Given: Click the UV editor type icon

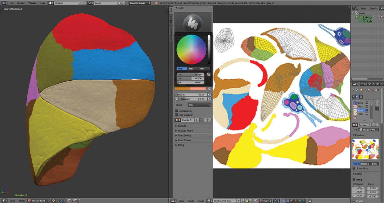Looking at the screenshot, I should click(173, 201).
